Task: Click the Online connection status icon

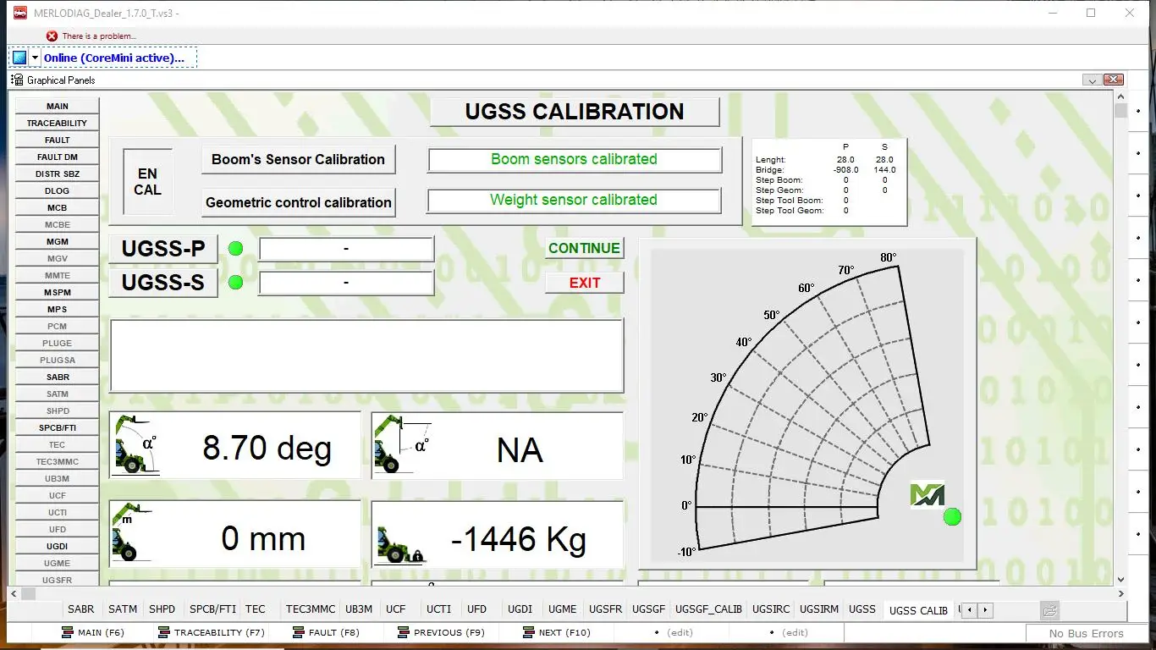Action: click(x=19, y=57)
